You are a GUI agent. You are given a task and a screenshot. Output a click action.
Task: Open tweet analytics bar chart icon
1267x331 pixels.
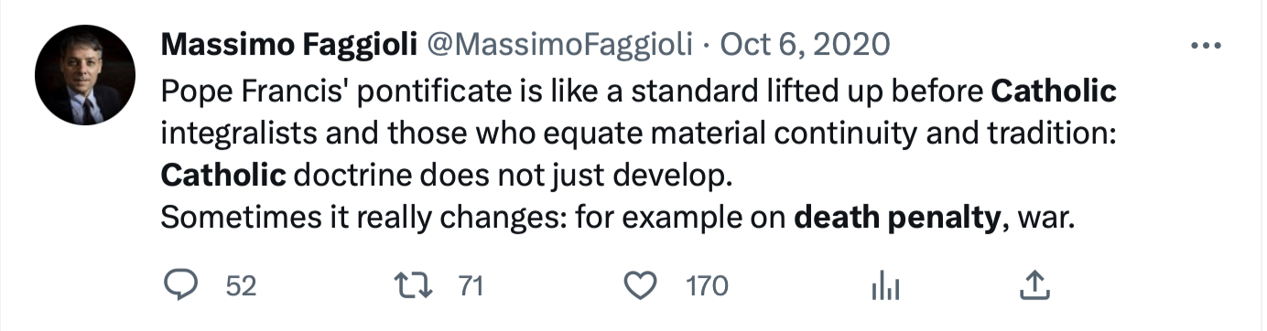[884, 287]
